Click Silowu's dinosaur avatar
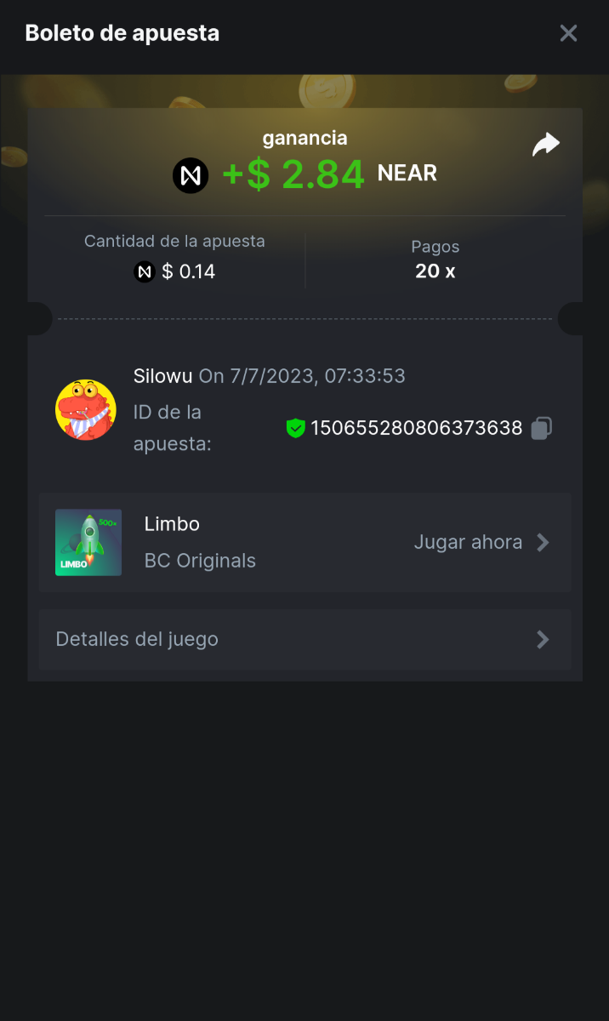Viewport: 609px width, 1021px height. pyautogui.click(x=86, y=410)
